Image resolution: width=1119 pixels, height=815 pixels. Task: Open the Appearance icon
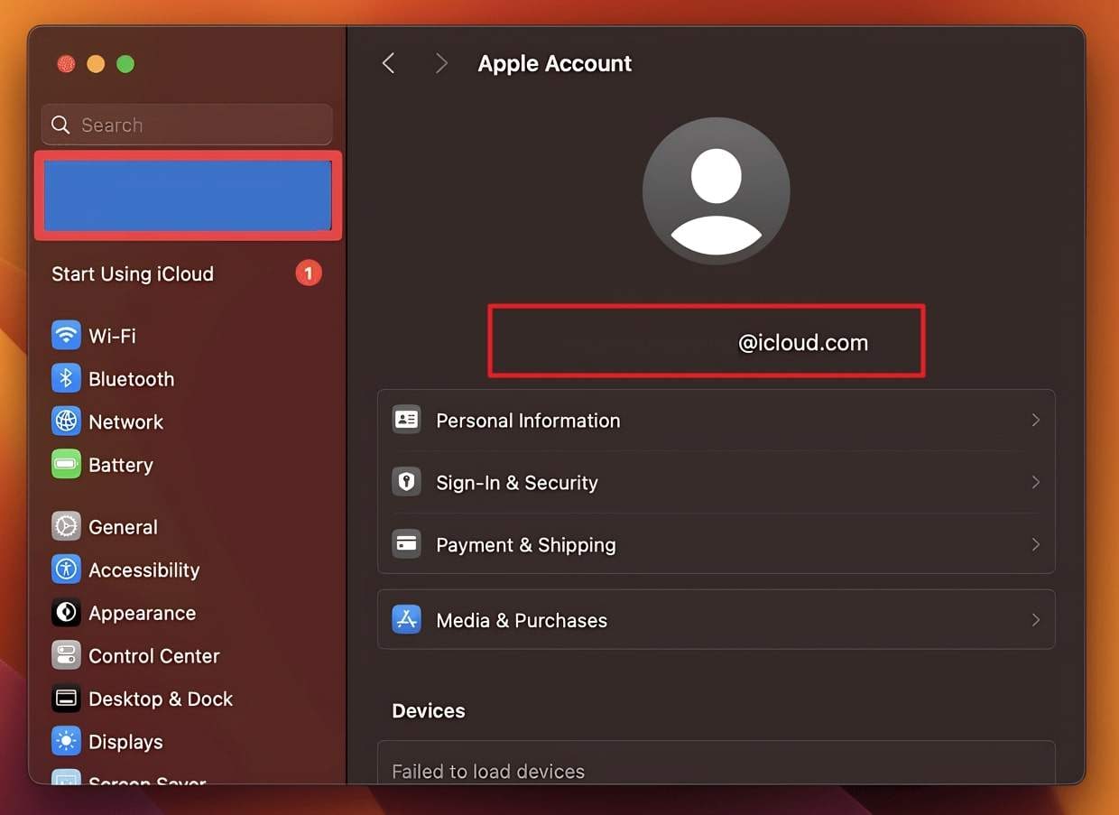coord(66,613)
